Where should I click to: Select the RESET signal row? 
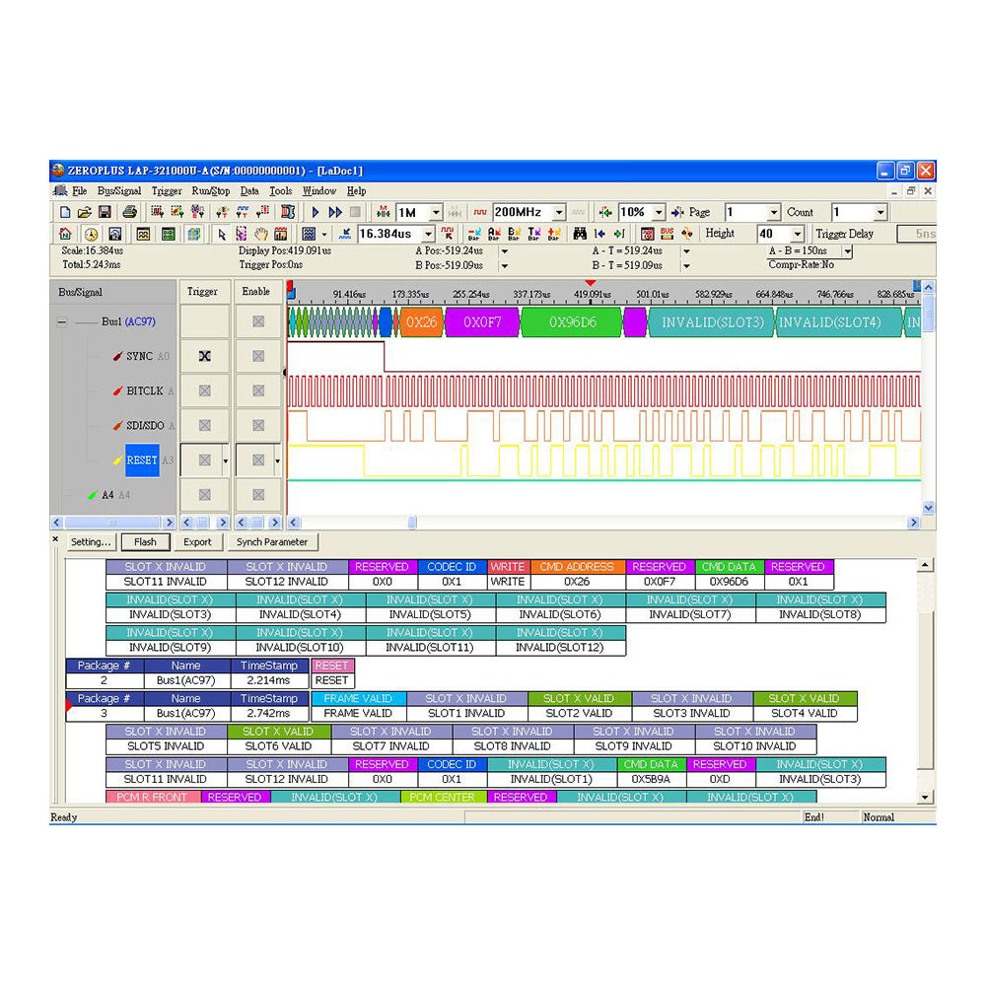click(x=142, y=460)
